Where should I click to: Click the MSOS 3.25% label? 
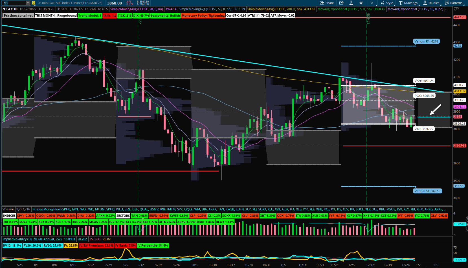pos(98,222)
